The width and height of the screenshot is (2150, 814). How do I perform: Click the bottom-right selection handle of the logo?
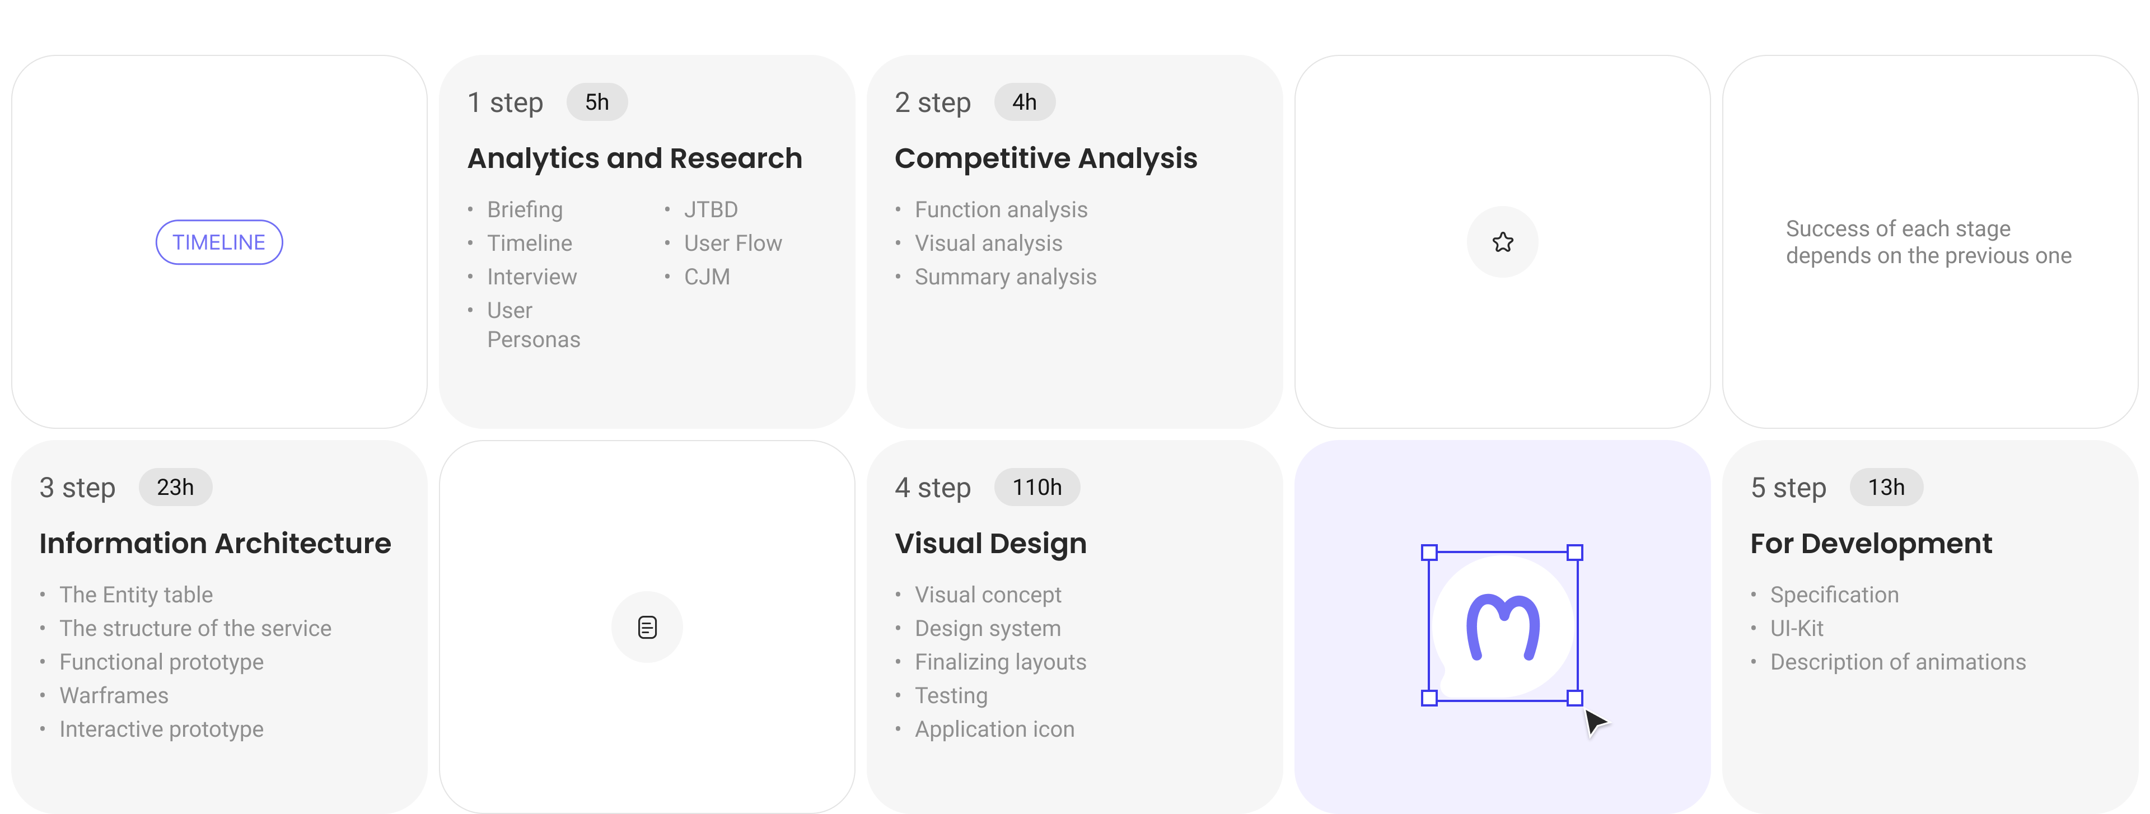(x=1575, y=698)
